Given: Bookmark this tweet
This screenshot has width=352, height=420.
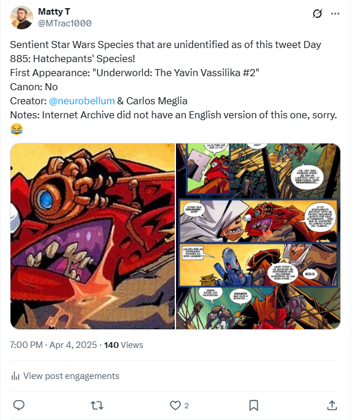Looking at the screenshot, I should click(x=254, y=405).
